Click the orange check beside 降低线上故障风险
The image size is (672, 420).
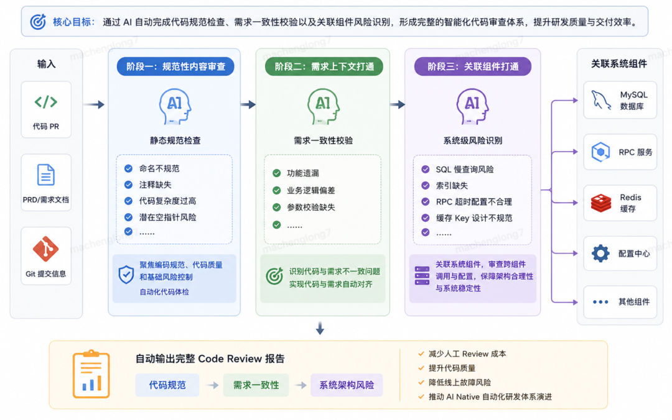click(421, 382)
